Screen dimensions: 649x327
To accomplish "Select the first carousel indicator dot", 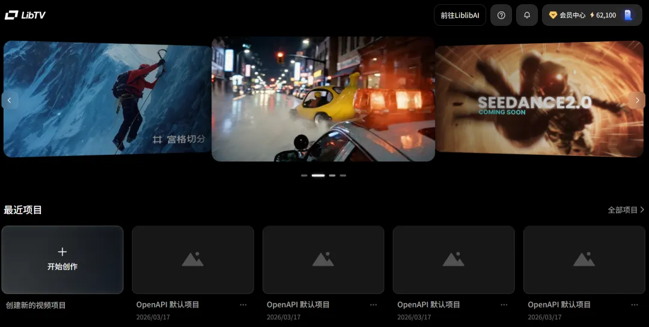I will click(304, 175).
